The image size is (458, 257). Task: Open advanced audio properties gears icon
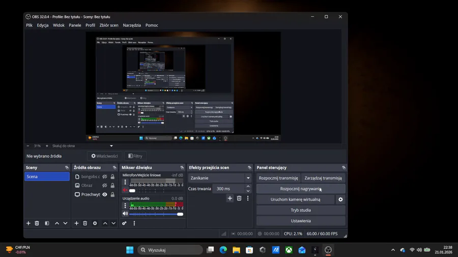[x=125, y=223]
